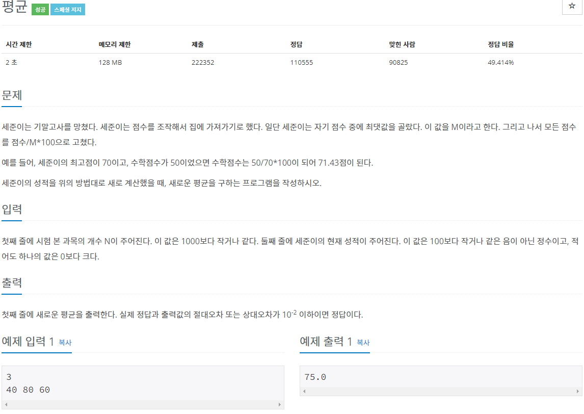
Task: Click the star icon to bookmark problem
Action: pyautogui.click(x=572, y=7)
